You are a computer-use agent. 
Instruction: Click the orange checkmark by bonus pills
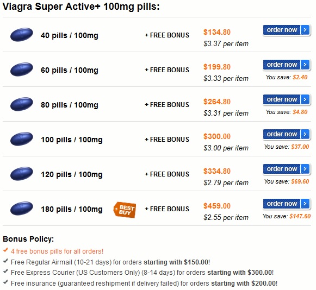(x=5, y=250)
